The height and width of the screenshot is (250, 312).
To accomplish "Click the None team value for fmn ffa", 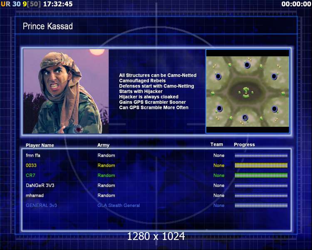I will pos(219,155).
